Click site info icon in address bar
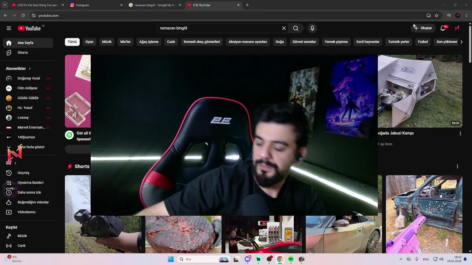This screenshot has width=472, height=265. point(34,15)
